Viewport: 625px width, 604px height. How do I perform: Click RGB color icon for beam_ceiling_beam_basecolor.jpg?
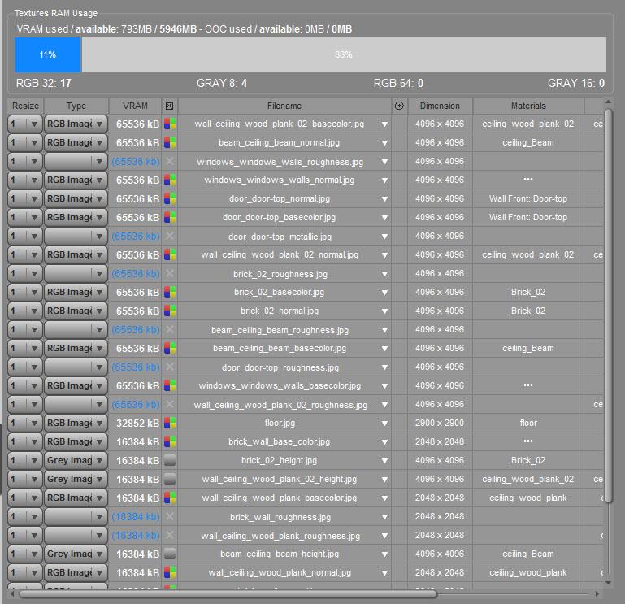[170, 348]
